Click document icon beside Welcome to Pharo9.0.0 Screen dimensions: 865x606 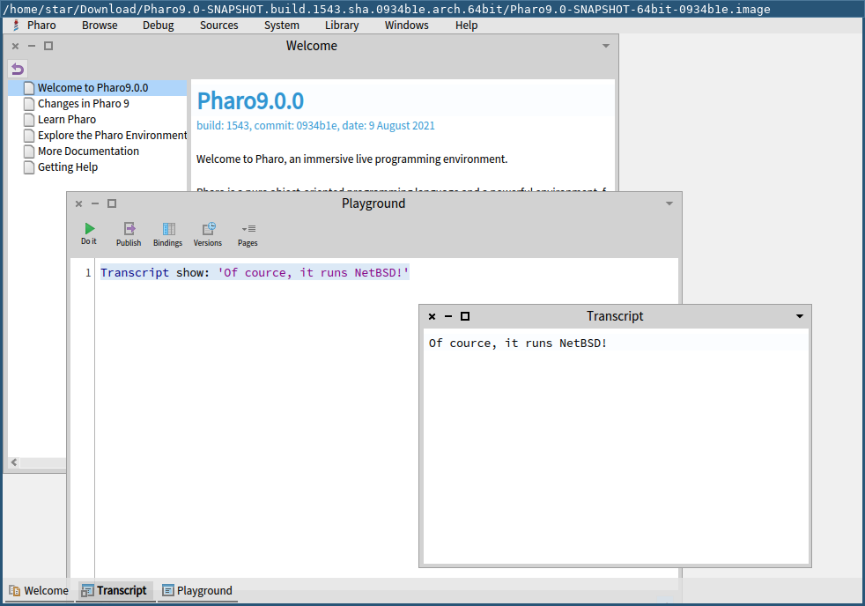[x=29, y=88]
